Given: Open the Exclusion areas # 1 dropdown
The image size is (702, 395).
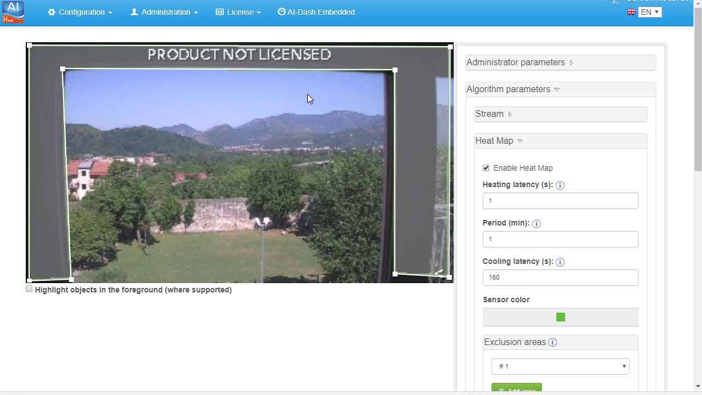Looking at the screenshot, I should pyautogui.click(x=561, y=366).
